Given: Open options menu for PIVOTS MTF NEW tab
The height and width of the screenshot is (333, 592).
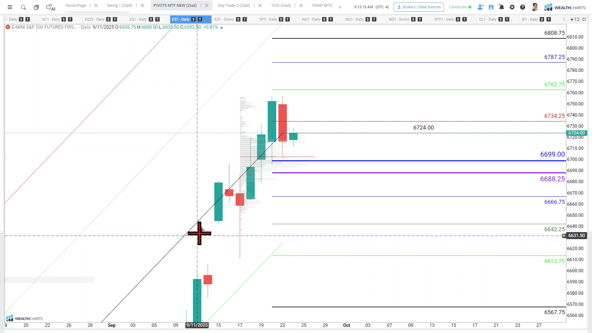Looking at the screenshot, I should pyautogui.click(x=201, y=6).
